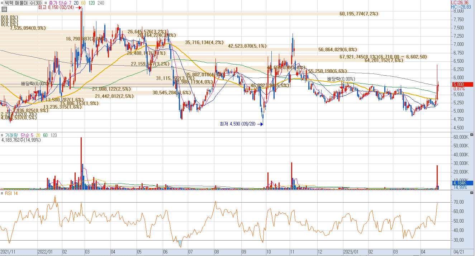
Task: Select the volume 단순 5 average label
Action: click(x=27, y=136)
